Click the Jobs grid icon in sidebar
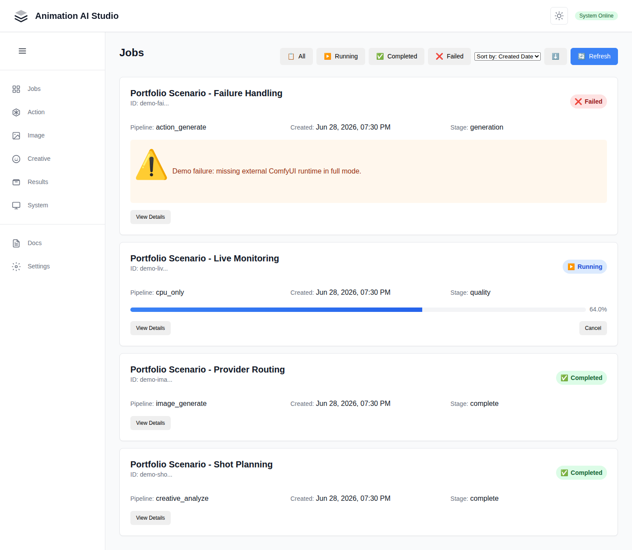 16,89
